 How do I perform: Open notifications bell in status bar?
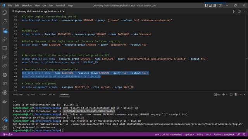pos(244,134)
